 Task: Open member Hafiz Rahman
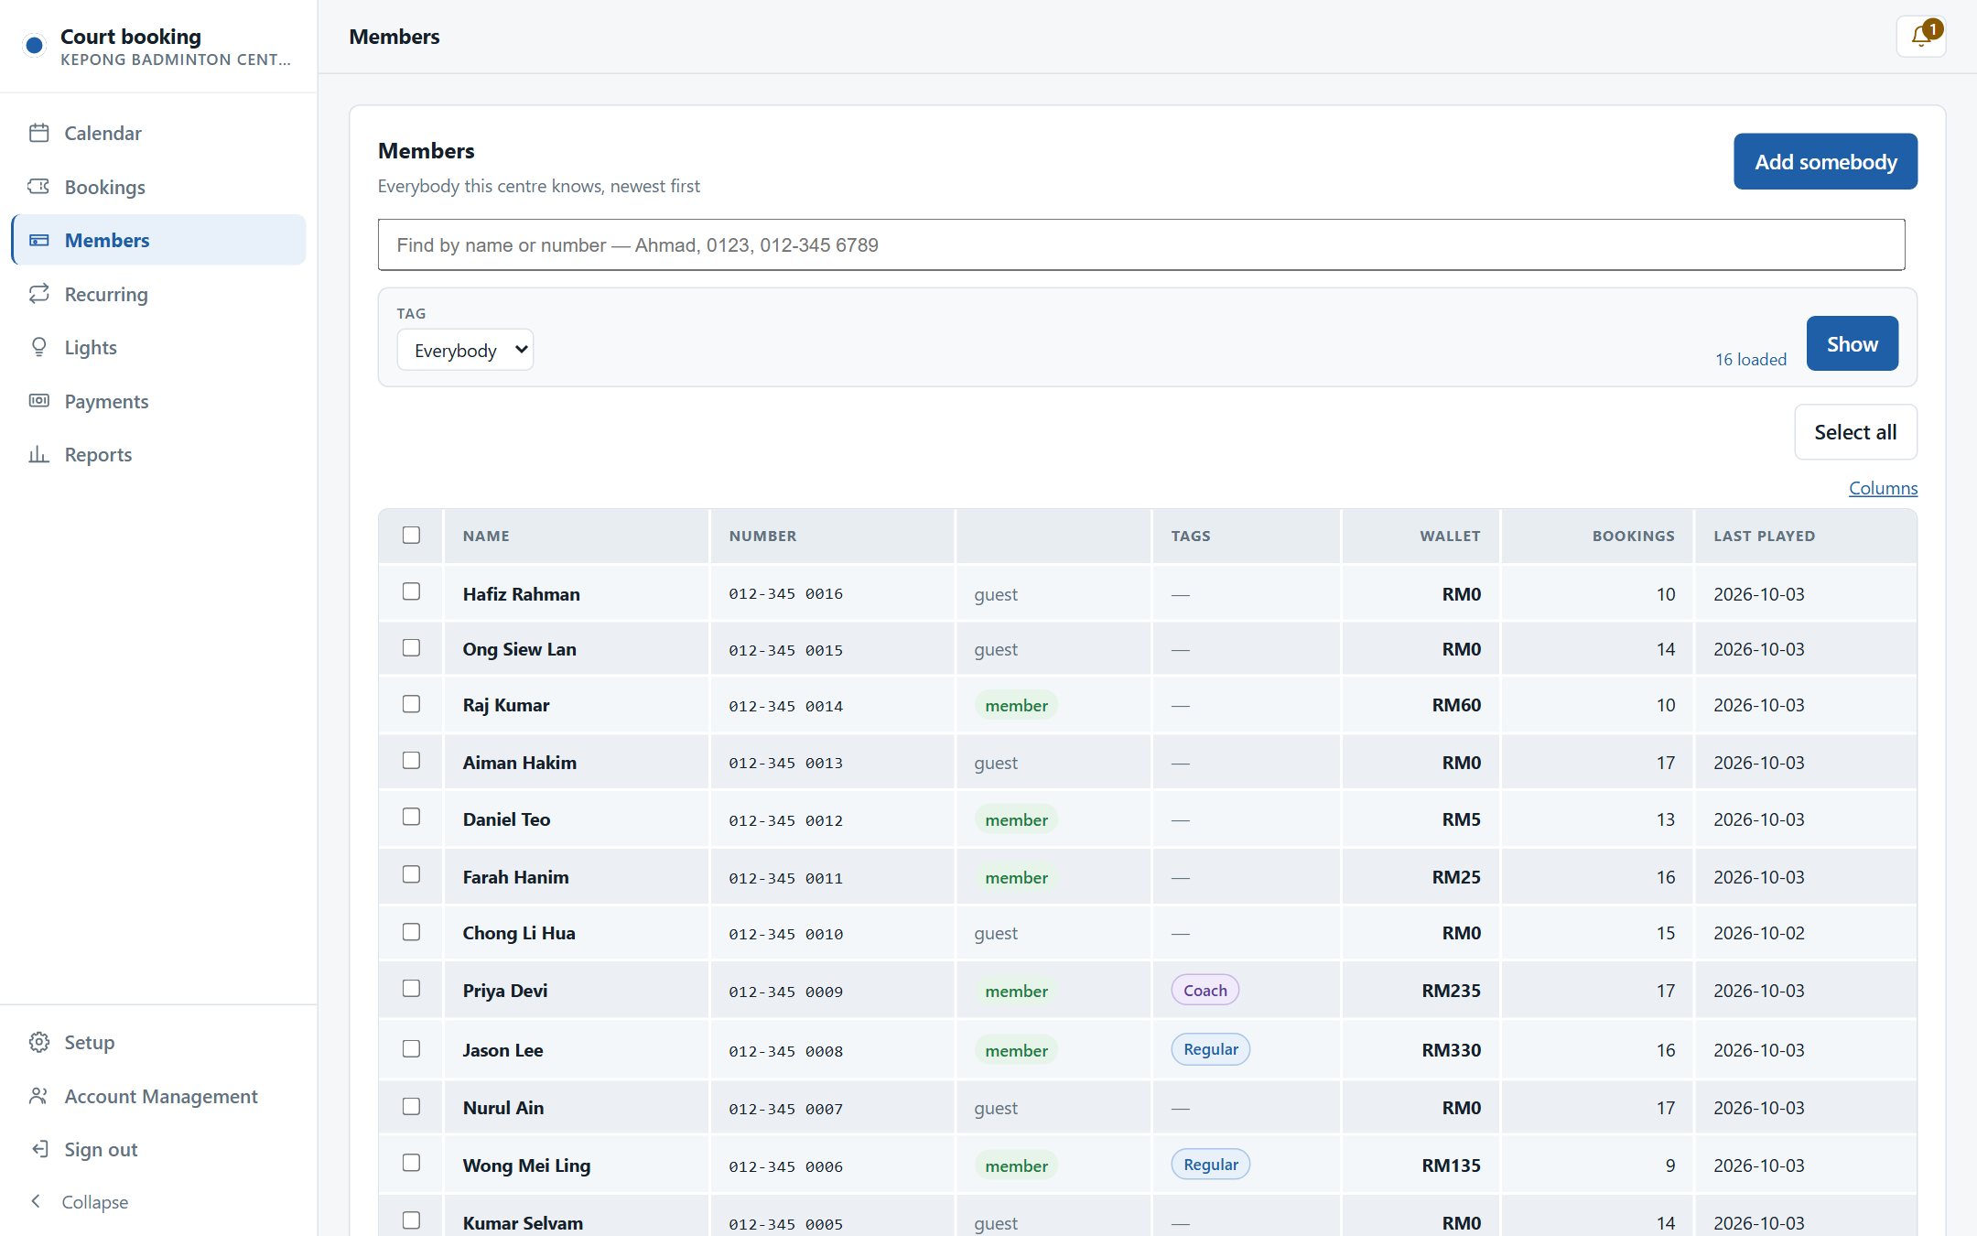[x=521, y=593]
